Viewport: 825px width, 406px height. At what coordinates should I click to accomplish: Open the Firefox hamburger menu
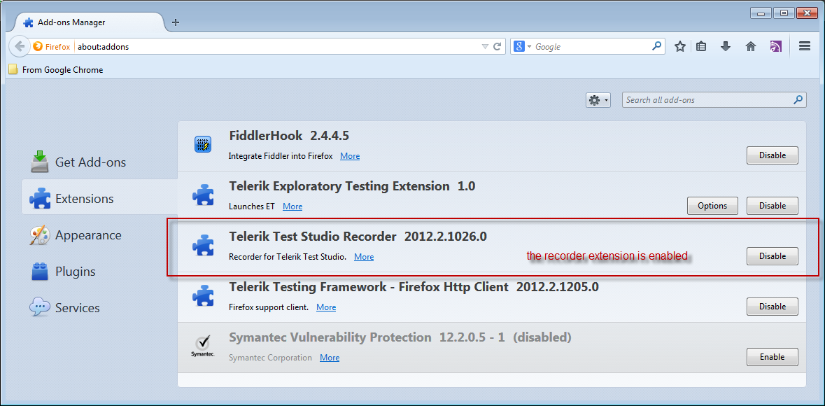click(x=805, y=46)
